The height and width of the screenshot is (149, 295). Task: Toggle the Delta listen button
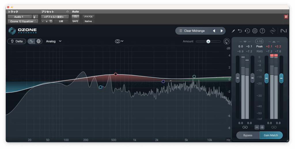coord(16,41)
